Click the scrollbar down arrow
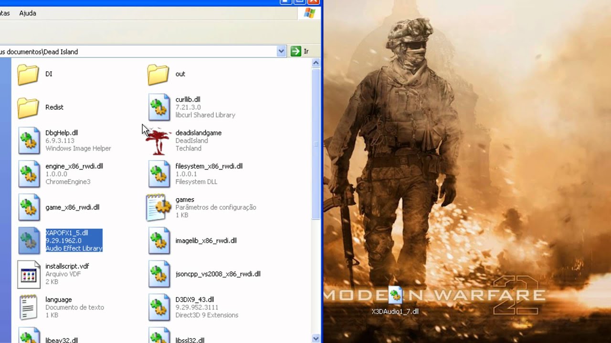The image size is (611, 343). [316, 339]
